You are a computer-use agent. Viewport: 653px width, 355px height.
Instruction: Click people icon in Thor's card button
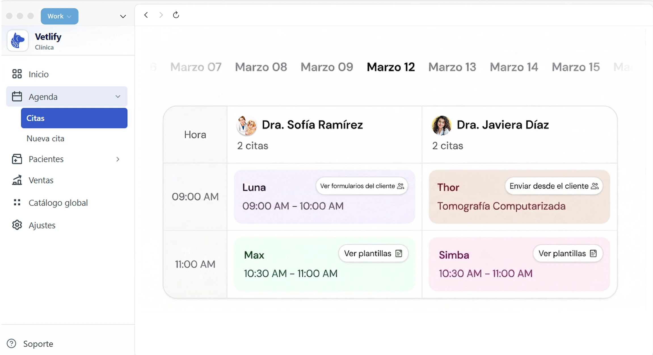[x=595, y=186]
